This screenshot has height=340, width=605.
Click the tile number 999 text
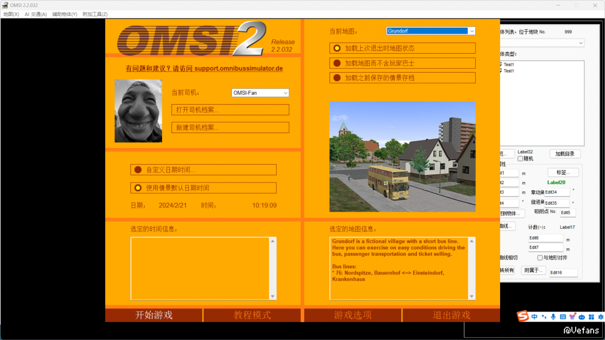point(568,32)
